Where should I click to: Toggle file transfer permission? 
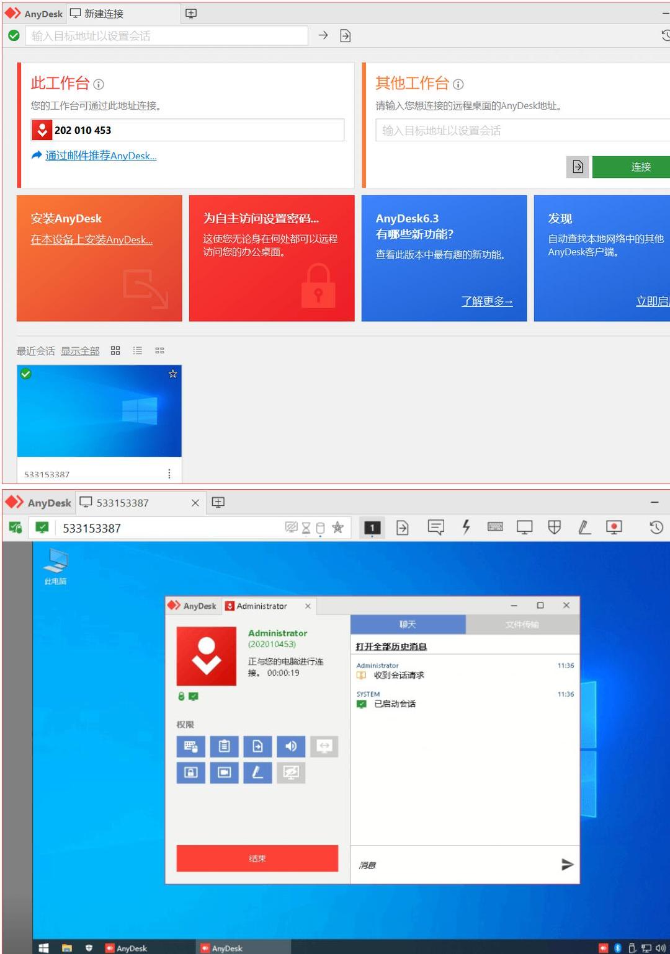257,746
